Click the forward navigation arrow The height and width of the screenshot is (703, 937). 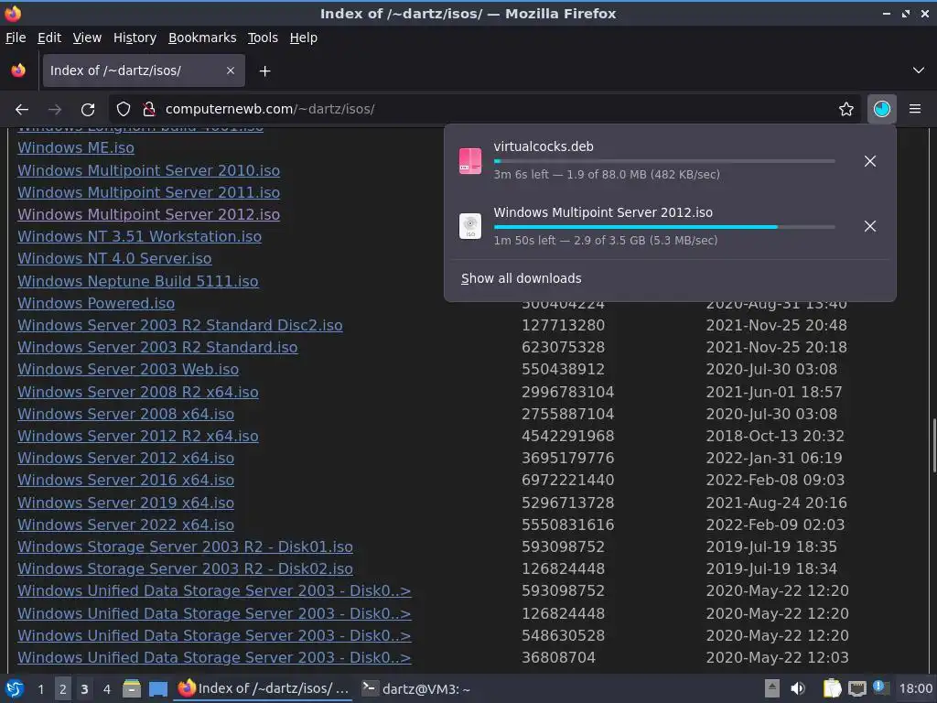(54, 110)
